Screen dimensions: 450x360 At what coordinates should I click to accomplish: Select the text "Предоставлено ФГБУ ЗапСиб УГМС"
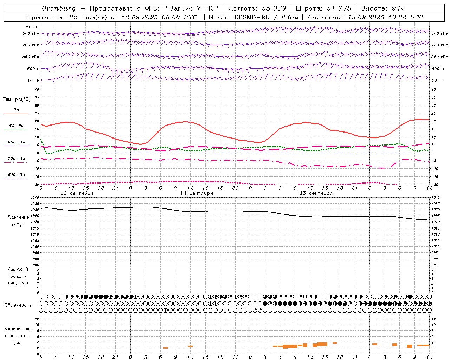click(x=154, y=8)
